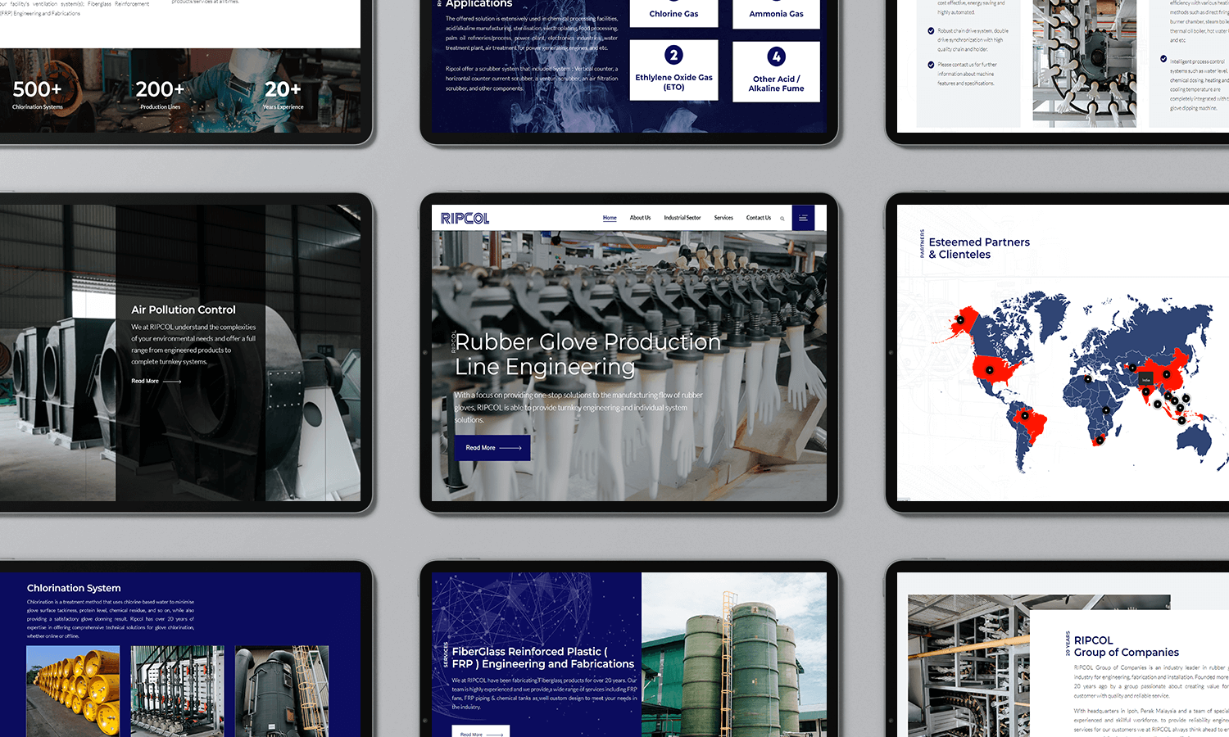Click the FiberGlass Reinforced Plastic heading
This screenshot has height=737, width=1229.
(543, 658)
